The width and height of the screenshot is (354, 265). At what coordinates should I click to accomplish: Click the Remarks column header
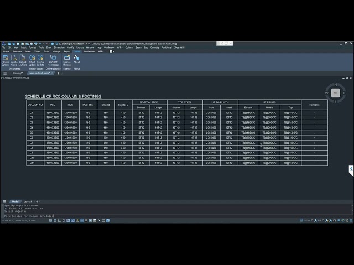(x=314, y=105)
